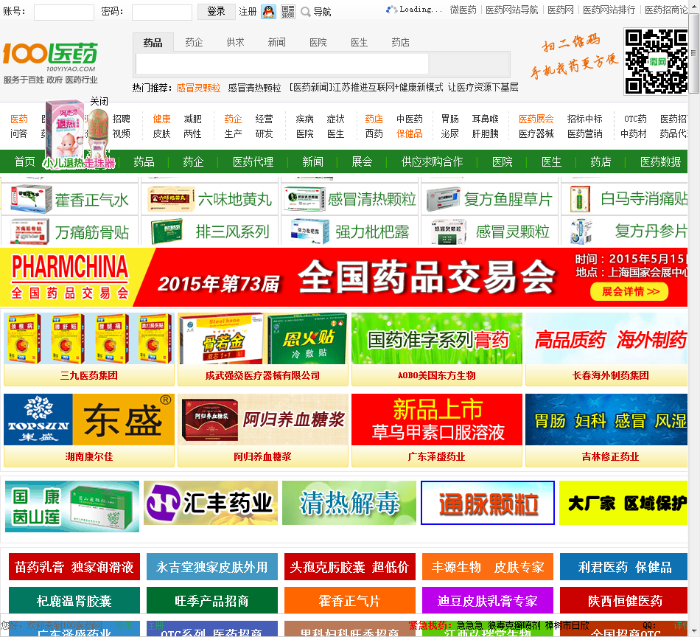Image resolution: width=700 pixels, height=637 pixels.
Task: Click the password 密码 input field
Action: pyautogui.click(x=162, y=12)
